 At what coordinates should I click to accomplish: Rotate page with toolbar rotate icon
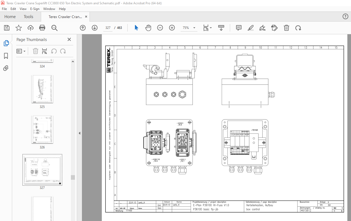click(298, 28)
